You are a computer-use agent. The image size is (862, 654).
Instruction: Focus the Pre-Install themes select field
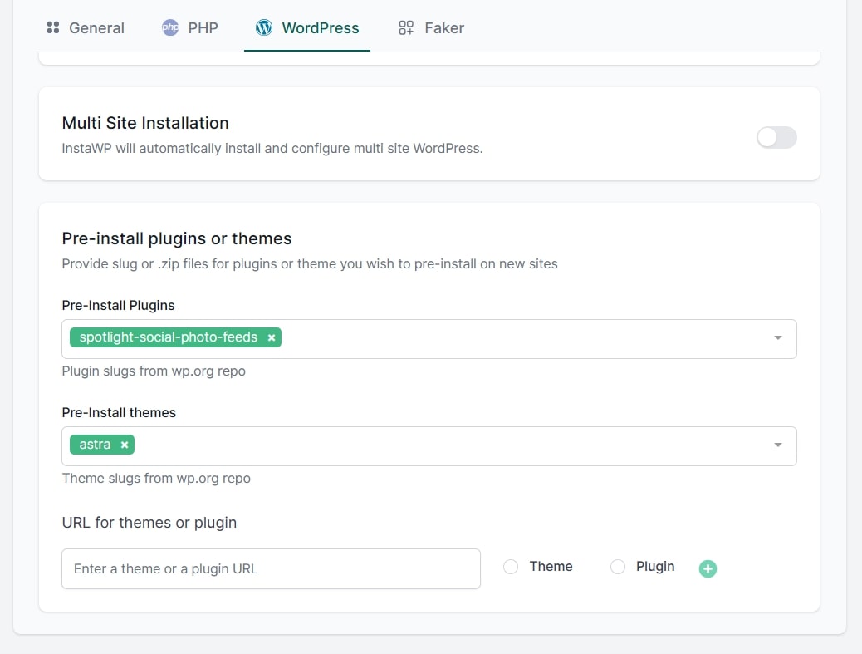point(429,446)
